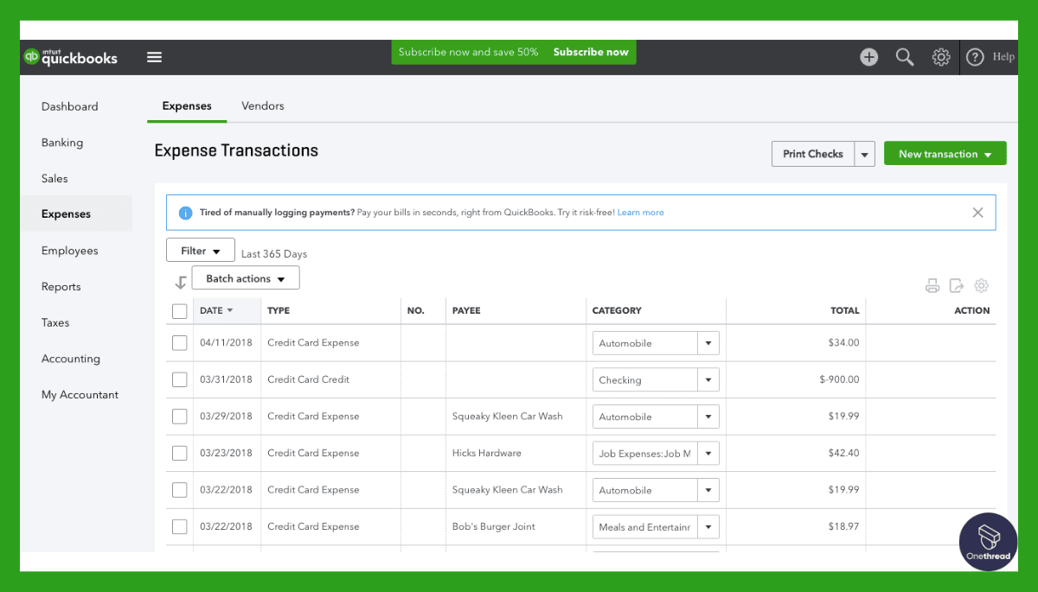The width and height of the screenshot is (1038, 592).
Task: Open the Job Expenses category dropdown
Action: 708,453
